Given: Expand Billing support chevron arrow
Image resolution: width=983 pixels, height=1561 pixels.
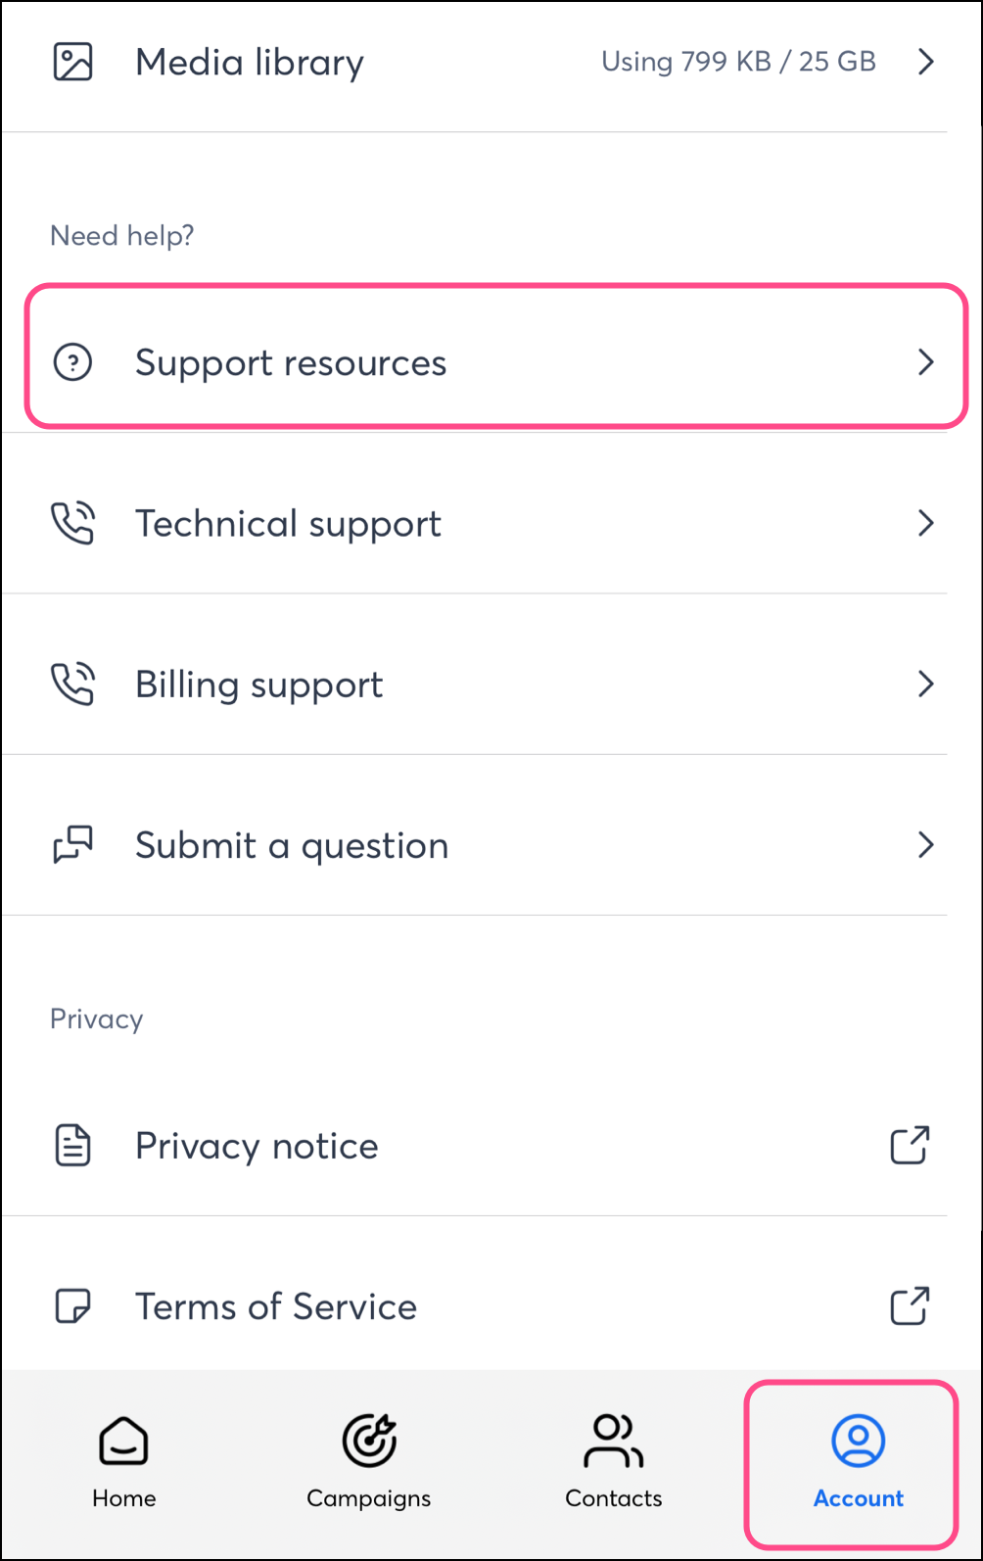Looking at the screenshot, I should pyautogui.click(x=925, y=684).
